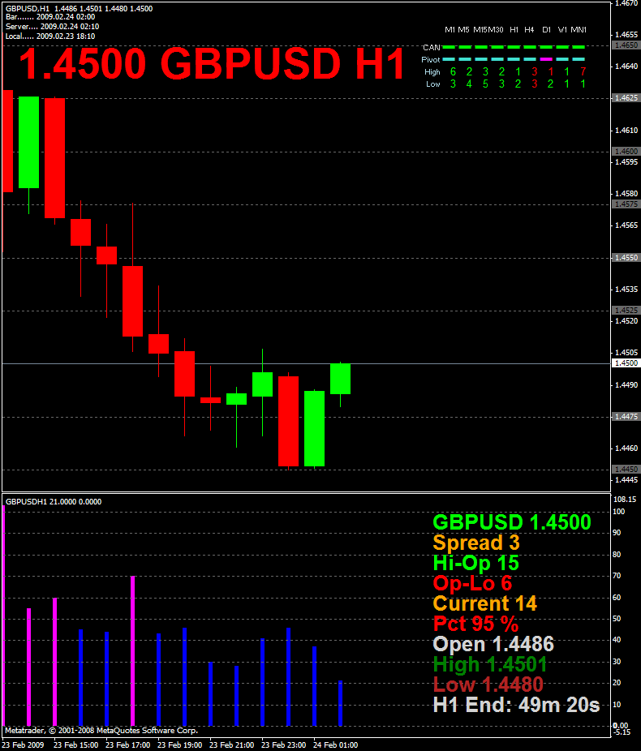Screen dimensions: 641x751
Task: Click the -5.15 indicator scale label
Action: point(622,732)
